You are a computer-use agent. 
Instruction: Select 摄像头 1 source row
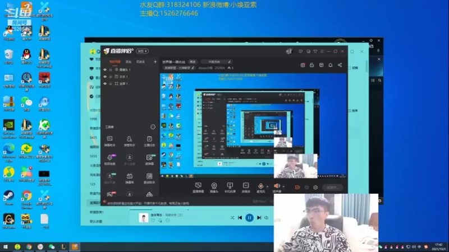(130, 69)
